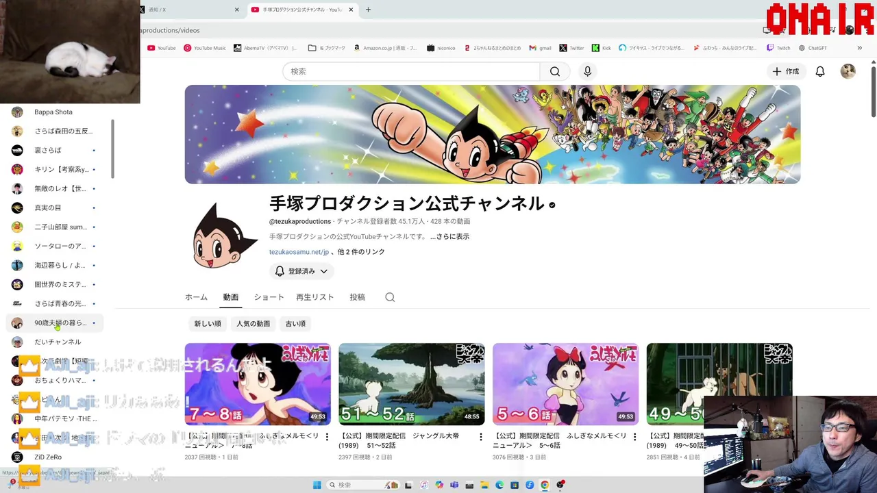877x493 pixels.
Task: Open the ふわっち bookmark
Action: point(725,48)
